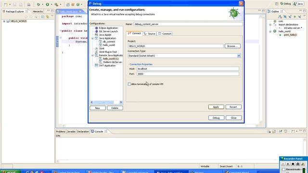
Task: Switch to the Connect tab
Action: 134,33
